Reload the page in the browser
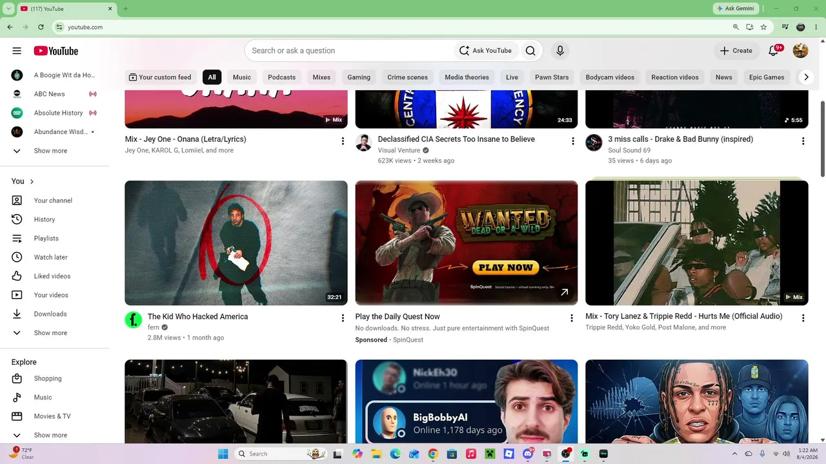The image size is (826, 464). click(41, 27)
